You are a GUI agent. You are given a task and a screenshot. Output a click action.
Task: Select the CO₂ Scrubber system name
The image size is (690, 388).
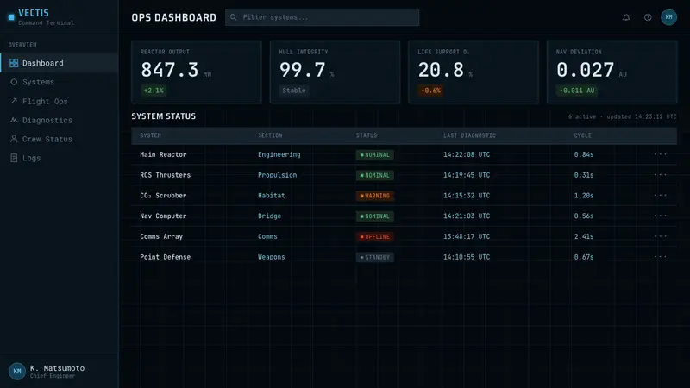(163, 196)
